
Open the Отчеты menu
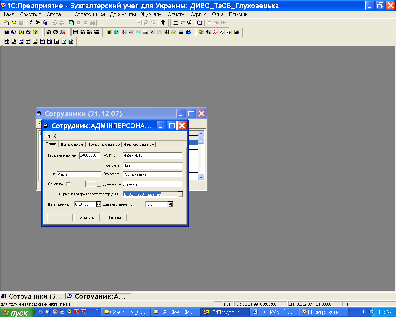click(x=176, y=14)
